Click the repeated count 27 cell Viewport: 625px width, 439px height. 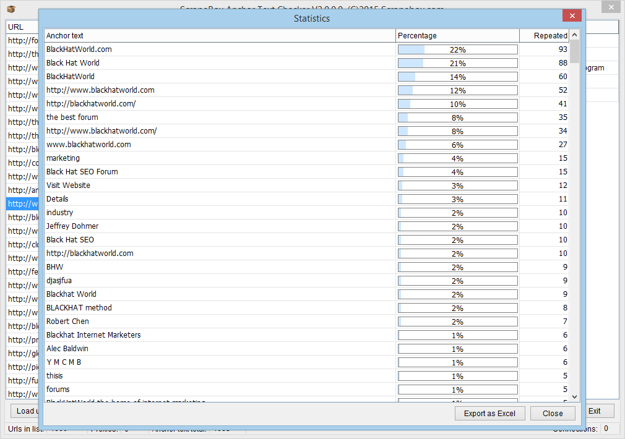(545, 144)
